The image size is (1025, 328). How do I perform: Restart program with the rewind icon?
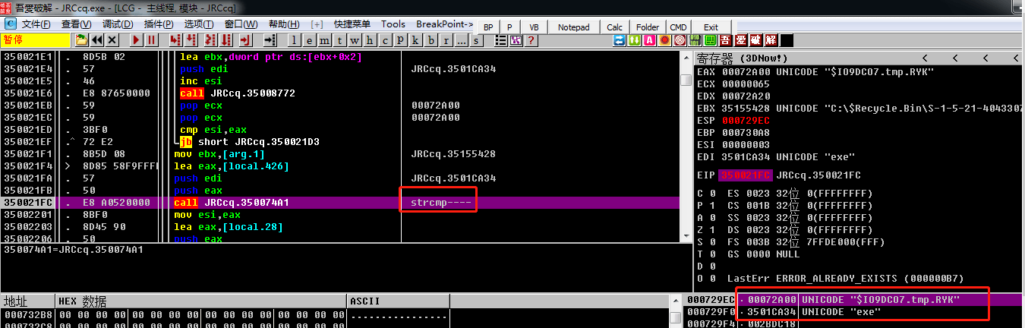[x=97, y=39]
